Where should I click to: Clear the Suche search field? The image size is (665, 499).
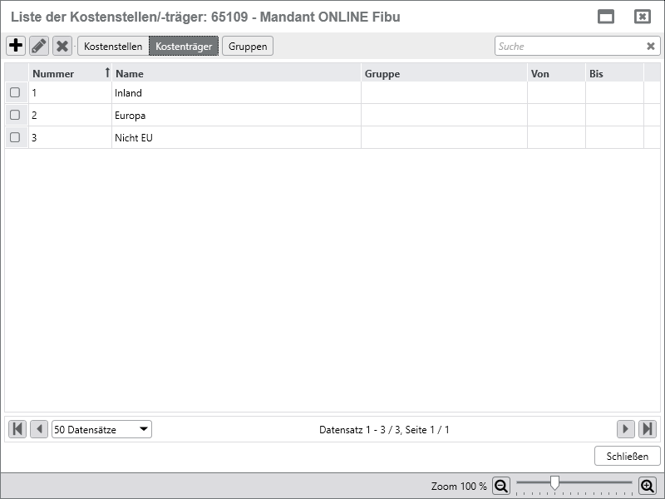coord(651,47)
